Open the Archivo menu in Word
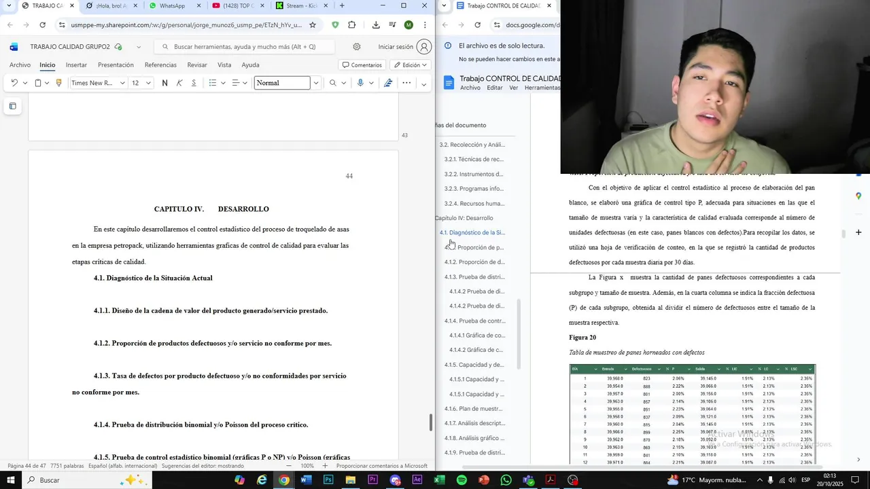This screenshot has height=489, width=870. (x=20, y=65)
